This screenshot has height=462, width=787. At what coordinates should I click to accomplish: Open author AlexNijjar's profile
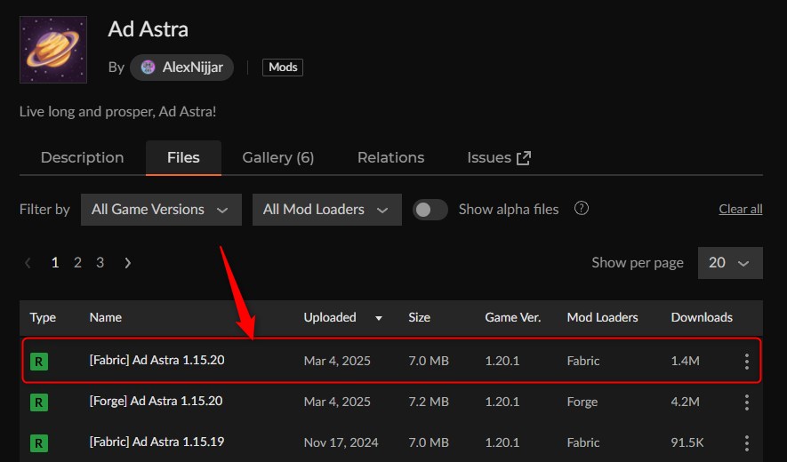(x=181, y=68)
